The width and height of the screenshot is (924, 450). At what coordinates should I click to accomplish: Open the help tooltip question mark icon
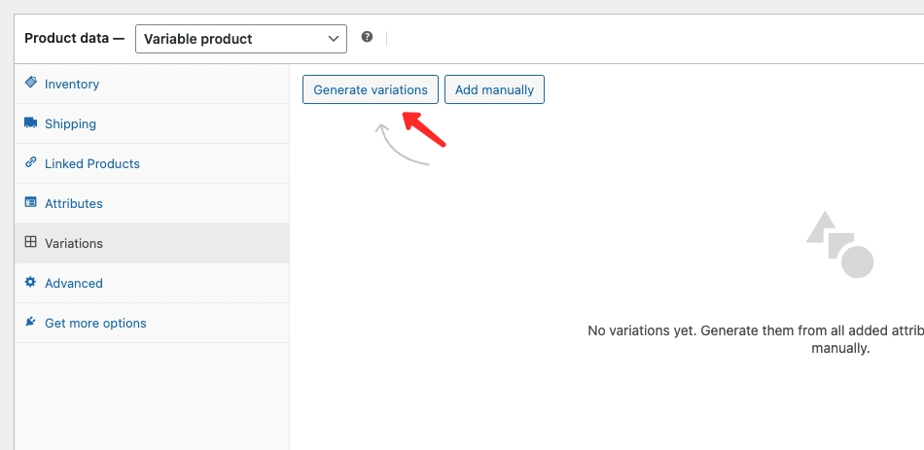point(367,37)
